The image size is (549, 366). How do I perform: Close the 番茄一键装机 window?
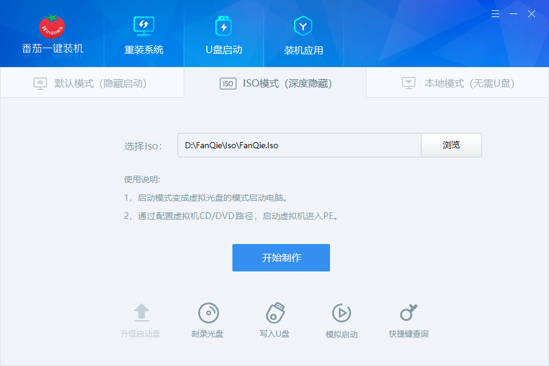point(531,13)
